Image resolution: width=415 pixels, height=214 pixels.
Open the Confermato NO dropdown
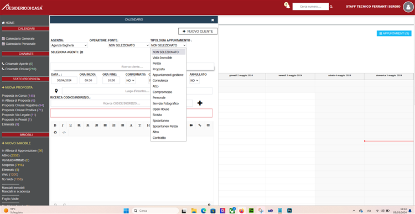130,80
